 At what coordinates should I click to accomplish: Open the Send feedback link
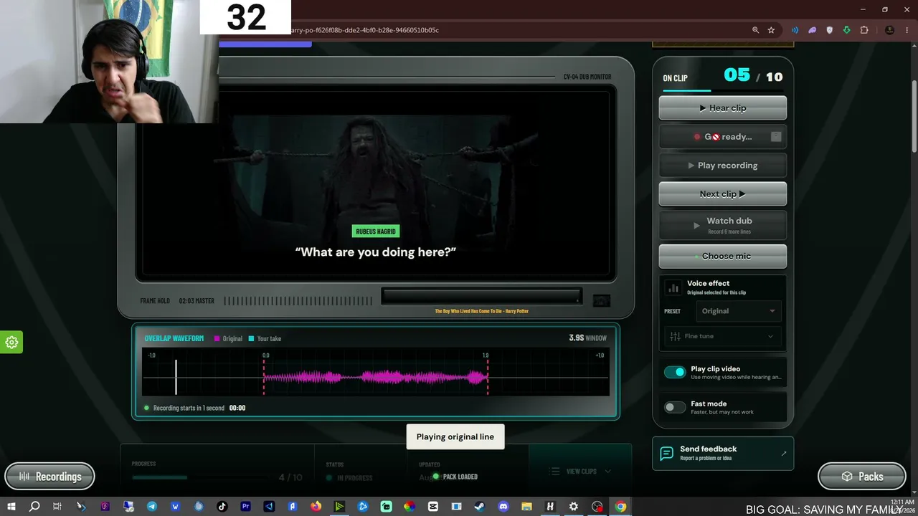pyautogui.click(x=723, y=453)
